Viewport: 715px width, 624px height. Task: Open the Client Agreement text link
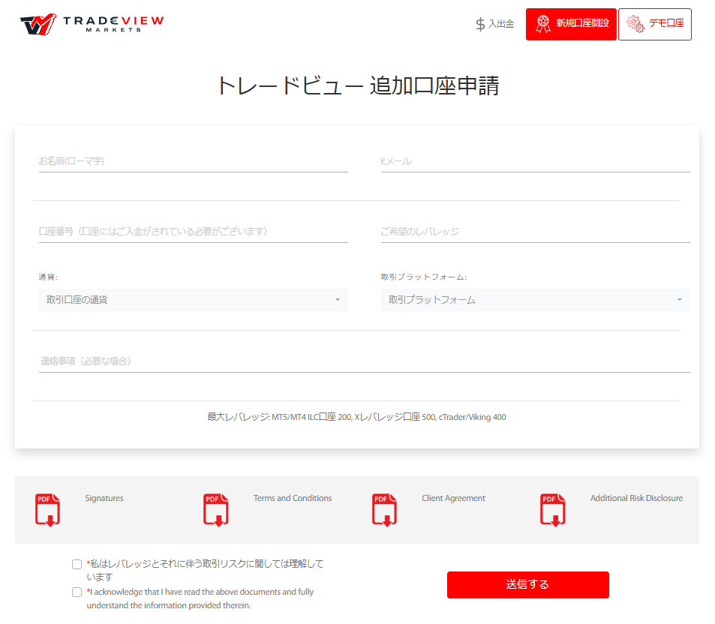point(453,498)
